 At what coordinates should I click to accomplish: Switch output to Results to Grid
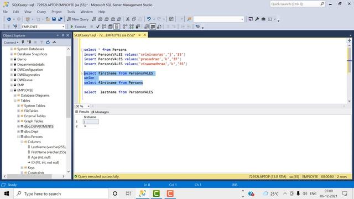(x=153, y=27)
